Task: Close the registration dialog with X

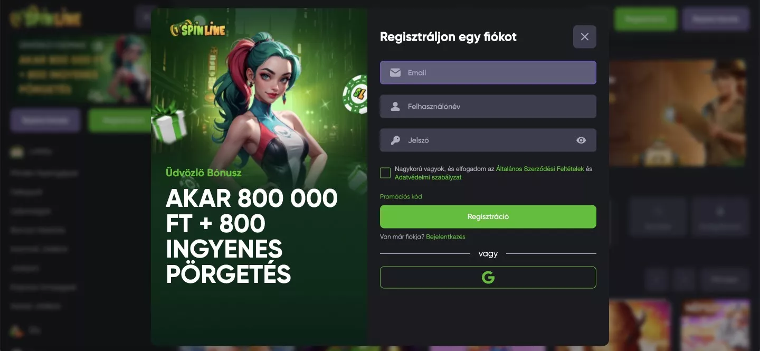Action: 584,37
